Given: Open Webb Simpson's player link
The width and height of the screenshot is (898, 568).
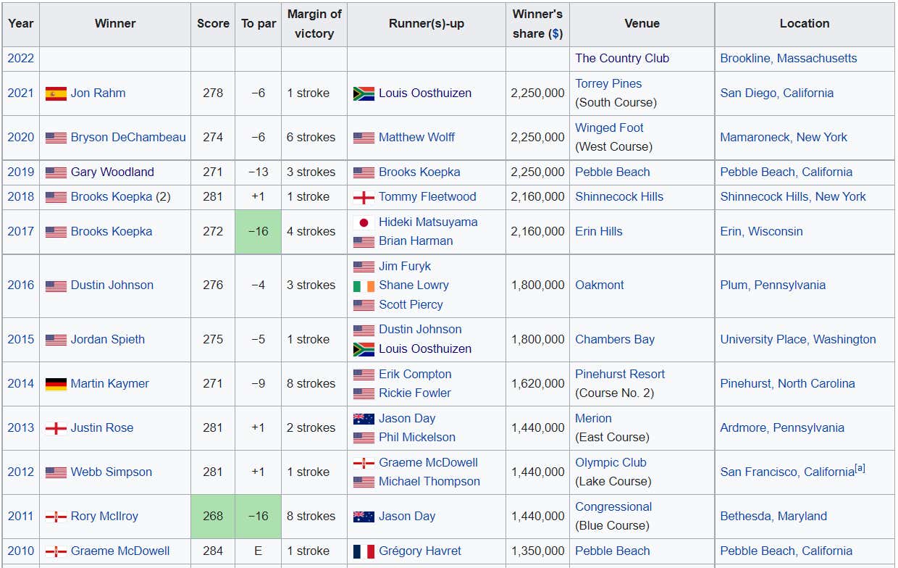Looking at the screenshot, I should 112,472.
